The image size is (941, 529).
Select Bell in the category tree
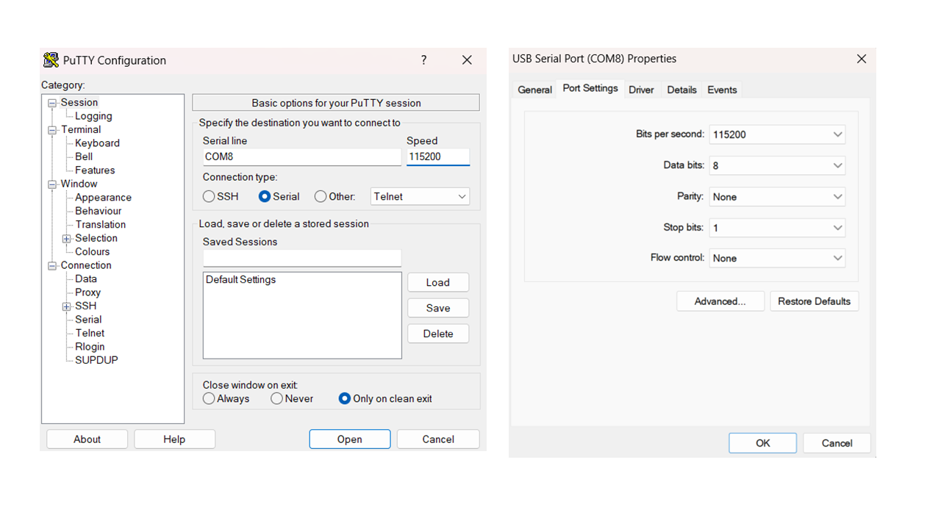pos(84,156)
